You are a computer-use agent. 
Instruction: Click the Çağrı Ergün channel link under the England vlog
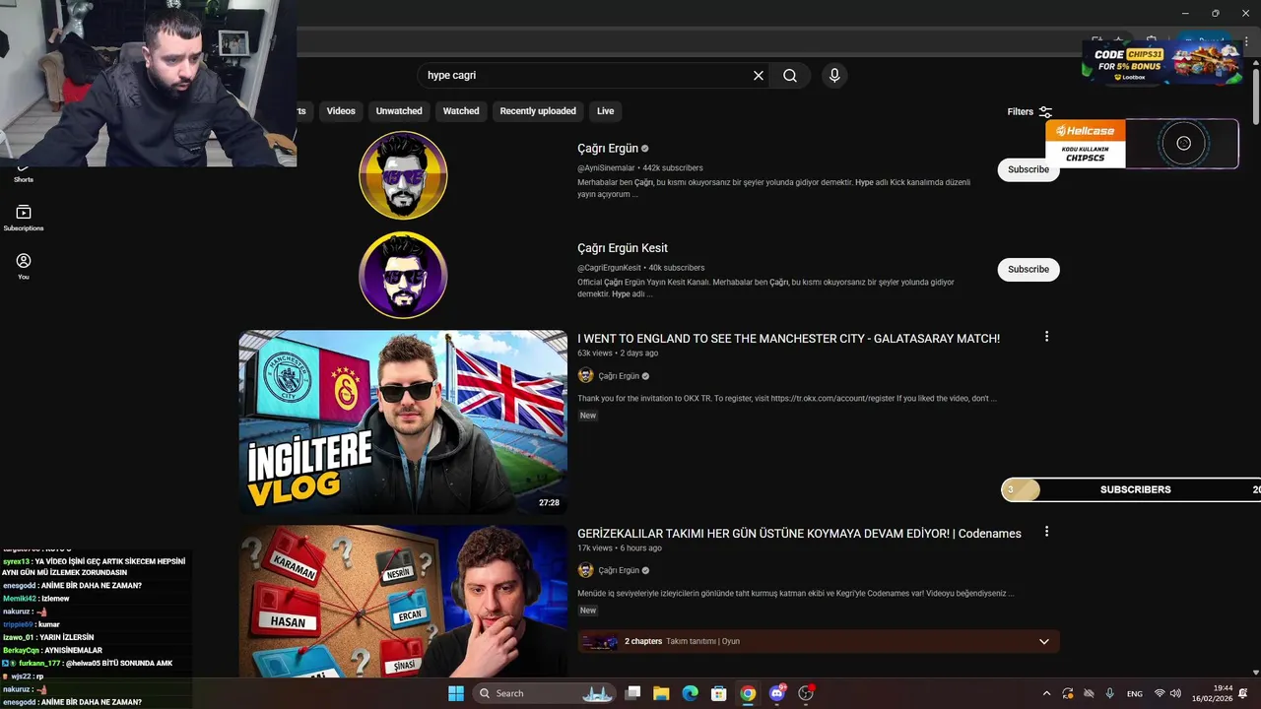[x=619, y=376]
